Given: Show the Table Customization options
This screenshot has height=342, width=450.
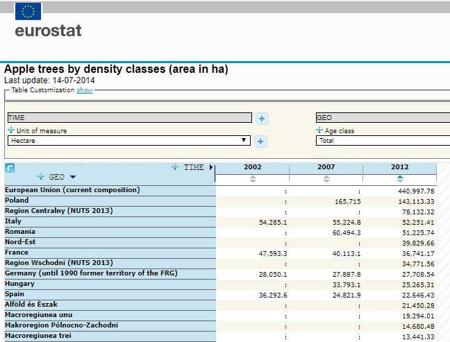Looking at the screenshot, I should click(x=85, y=90).
